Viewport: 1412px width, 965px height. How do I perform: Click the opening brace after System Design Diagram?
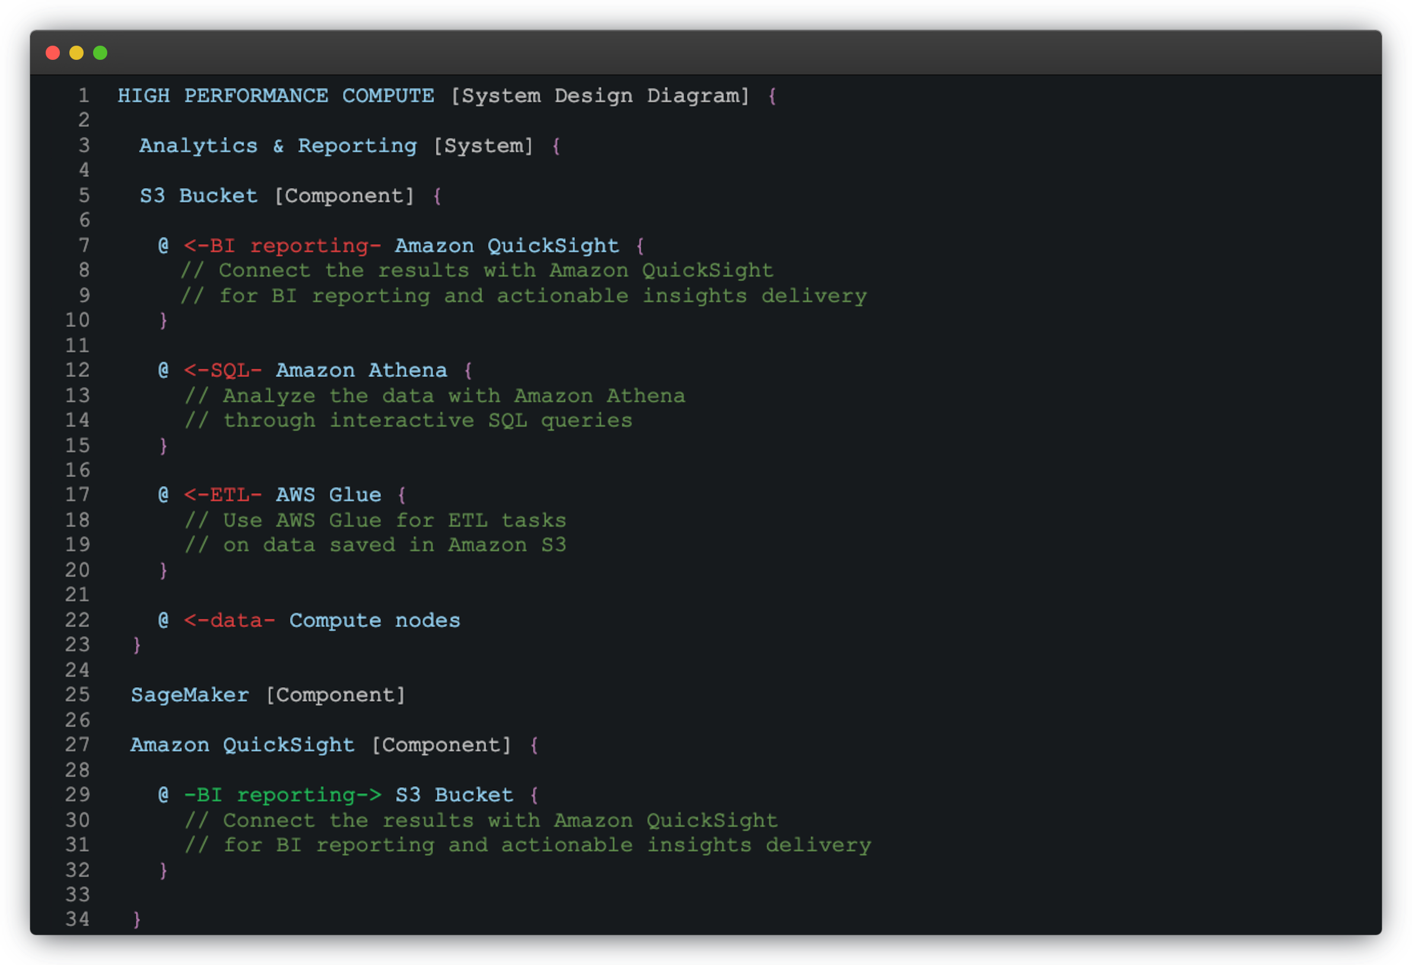coord(772,96)
